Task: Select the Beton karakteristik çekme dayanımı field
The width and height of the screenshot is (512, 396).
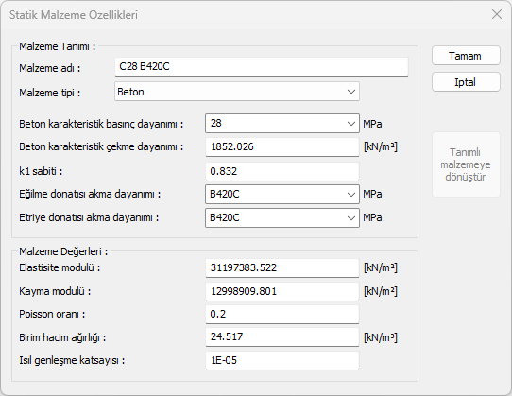Action: [x=282, y=147]
